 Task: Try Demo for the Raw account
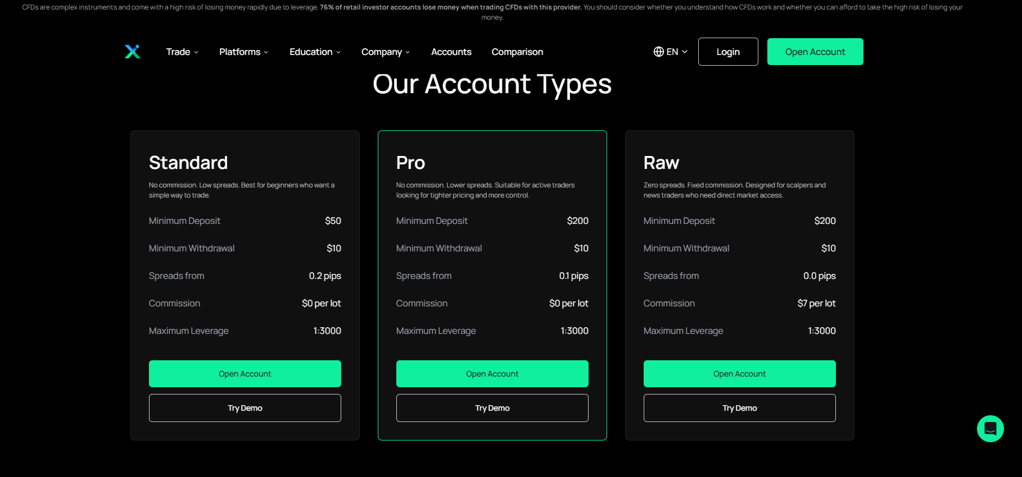coord(739,407)
